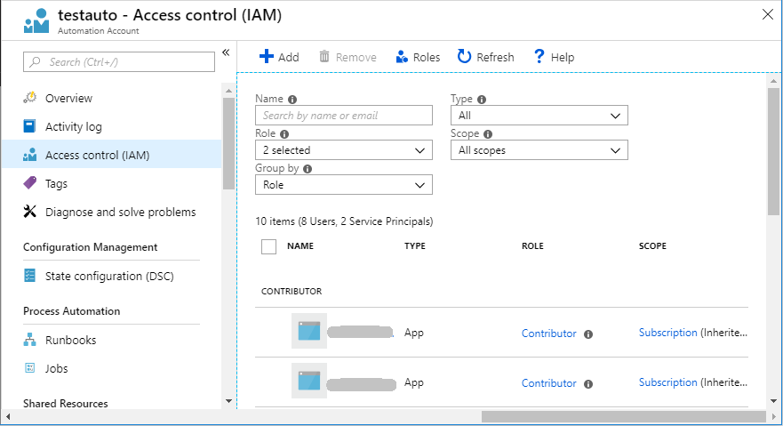Open the Role dropdown showing 2 selected

344,149
